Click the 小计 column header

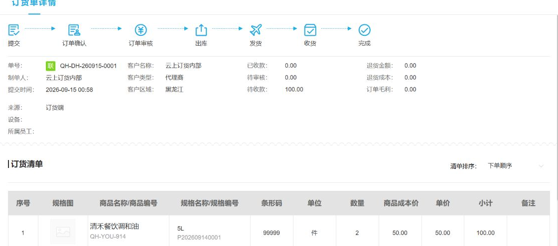click(485, 203)
